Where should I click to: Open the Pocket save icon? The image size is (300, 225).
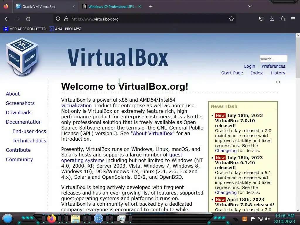261,19
